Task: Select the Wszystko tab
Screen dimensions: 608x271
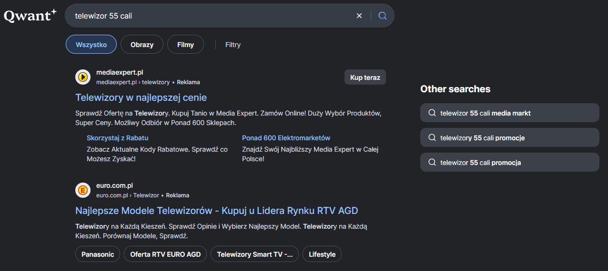Action: coord(91,45)
